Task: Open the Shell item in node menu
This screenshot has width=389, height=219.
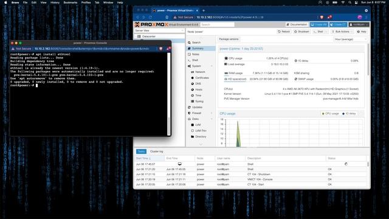Action: 195,60
